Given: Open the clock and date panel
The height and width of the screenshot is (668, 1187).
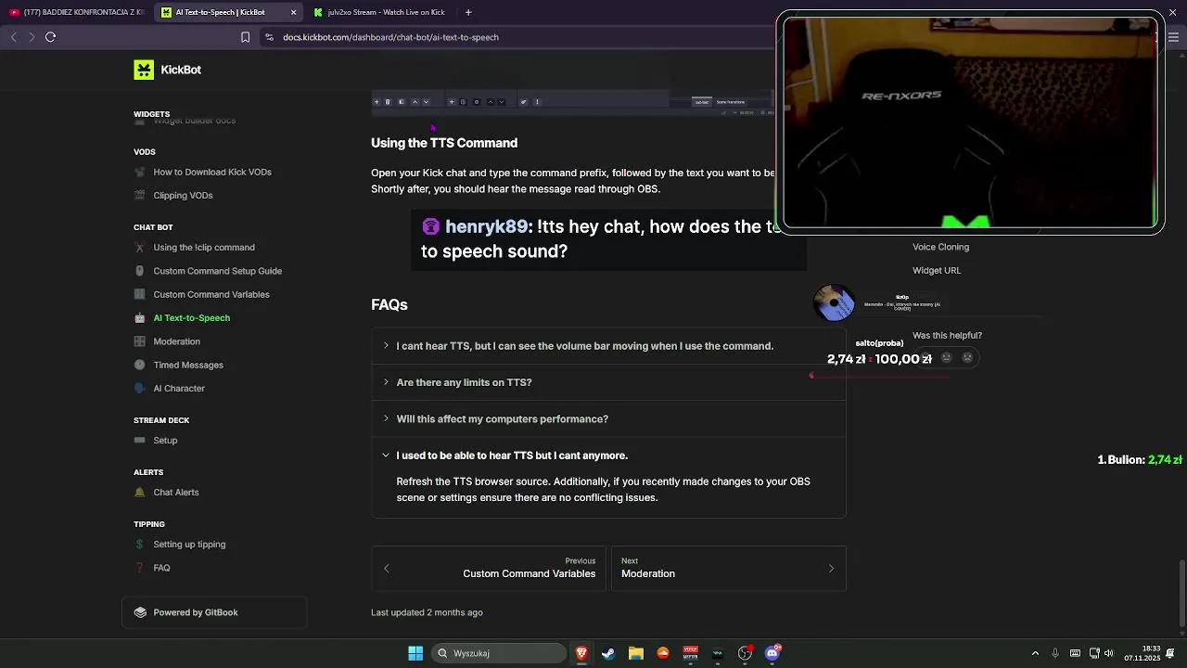Looking at the screenshot, I should [x=1142, y=653].
